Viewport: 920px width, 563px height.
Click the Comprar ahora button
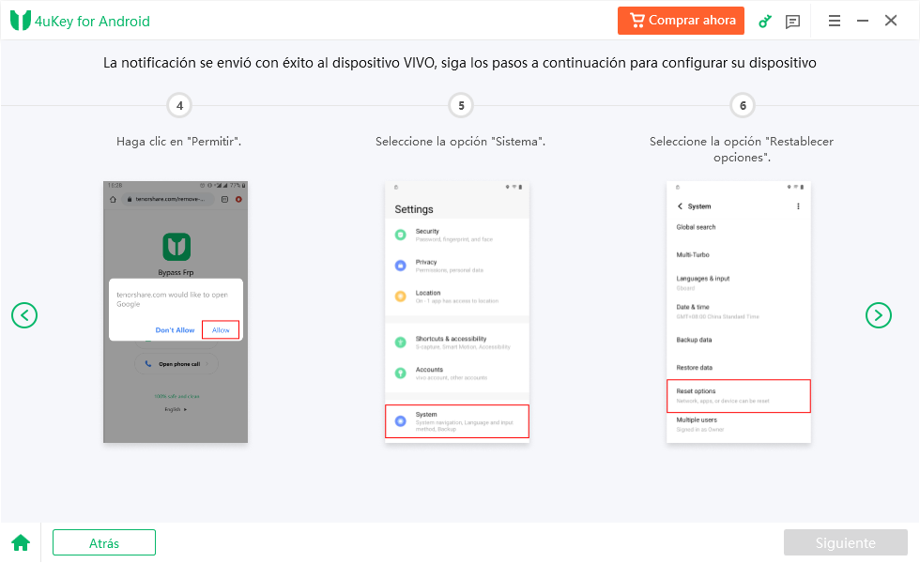(681, 21)
